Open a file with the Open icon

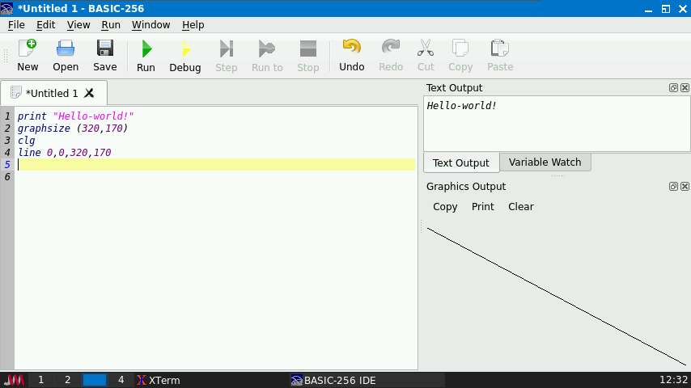[x=66, y=55]
